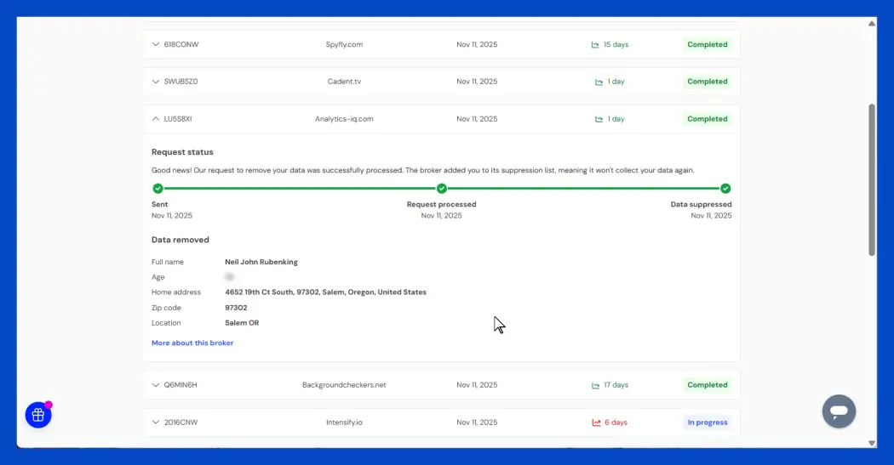Screen dimensions: 894x465
Task: Click the Sent step checkmark
Action: [x=158, y=189]
